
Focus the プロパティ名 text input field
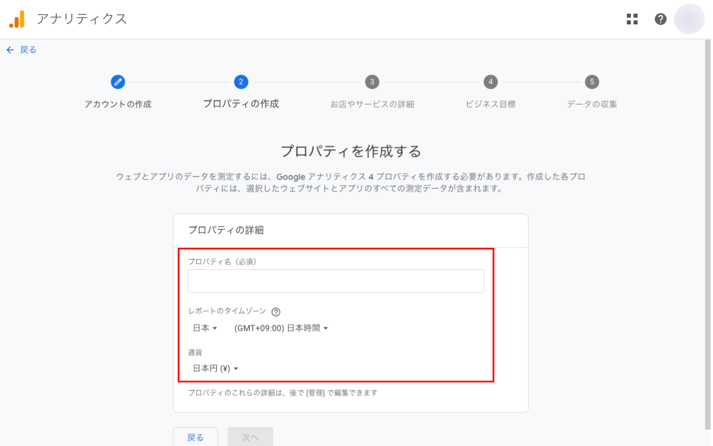pyautogui.click(x=336, y=281)
